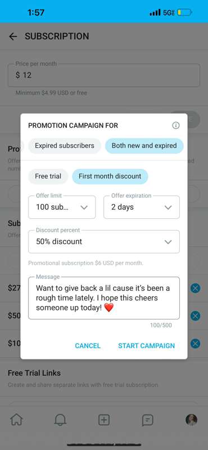Select Expired subscribers option
The image size is (208, 450).
(x=65, y=146)
